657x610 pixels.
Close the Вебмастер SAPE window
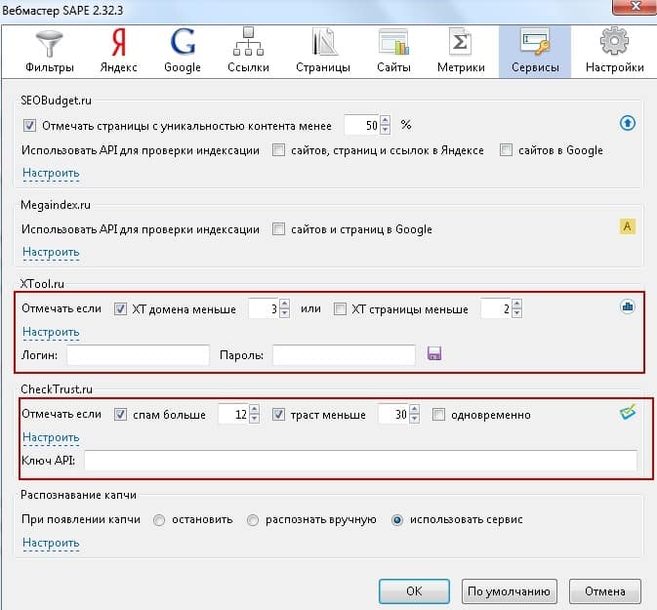click(x=635, y=7)
